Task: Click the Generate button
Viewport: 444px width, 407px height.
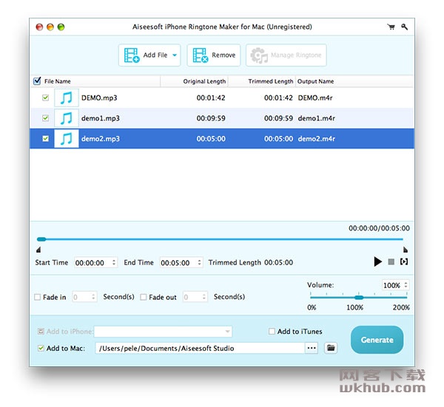Action: pyautogui.click(x=377, y=340)
